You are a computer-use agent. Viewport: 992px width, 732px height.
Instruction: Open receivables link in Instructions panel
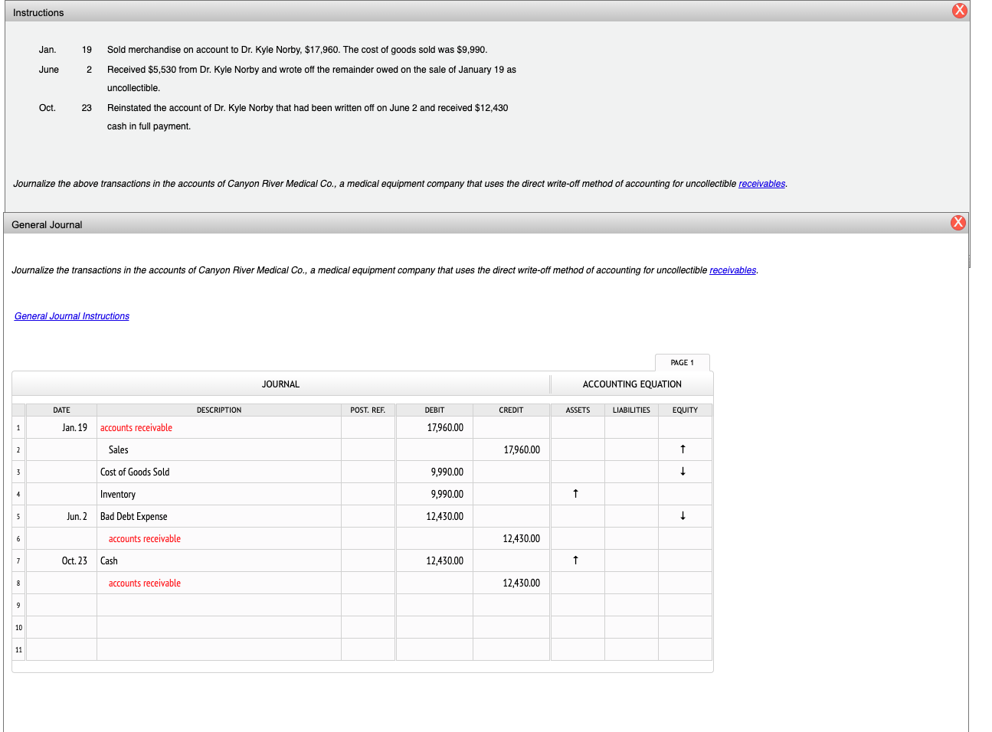(761, 184)
